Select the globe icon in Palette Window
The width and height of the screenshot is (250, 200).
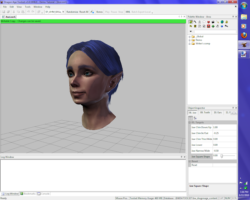(222, 22)
